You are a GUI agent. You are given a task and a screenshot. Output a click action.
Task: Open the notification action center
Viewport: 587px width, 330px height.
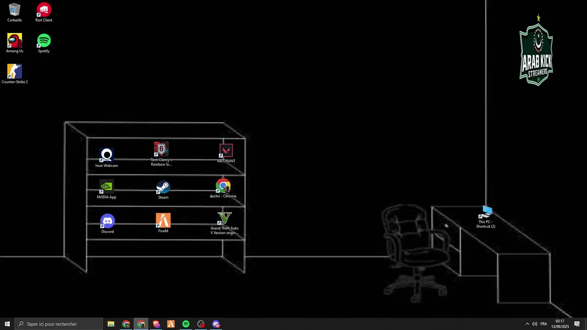(577, 324)
